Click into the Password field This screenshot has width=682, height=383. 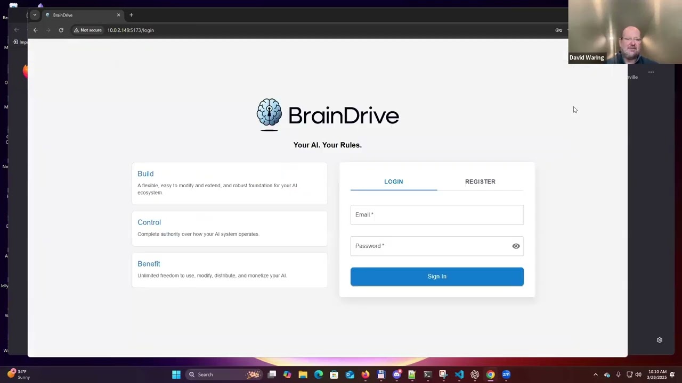click(429, 246)
